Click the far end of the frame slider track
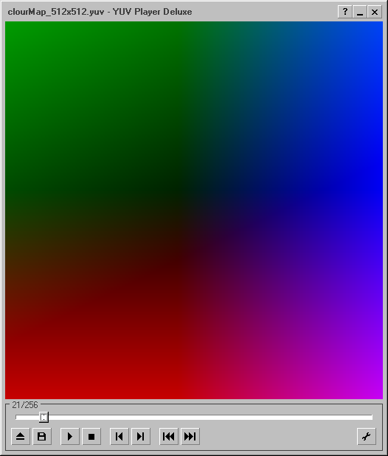This screenshot has height=456, width=388. pyautogui.click(x=369, y=418)
